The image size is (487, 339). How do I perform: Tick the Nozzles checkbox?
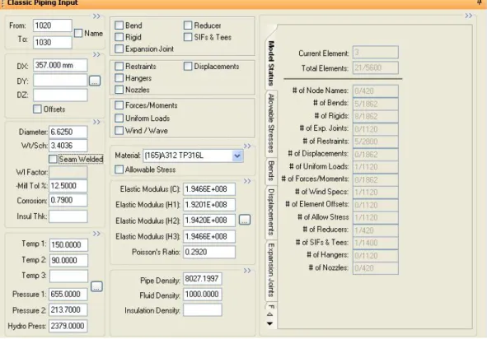(x=119, y=90)
